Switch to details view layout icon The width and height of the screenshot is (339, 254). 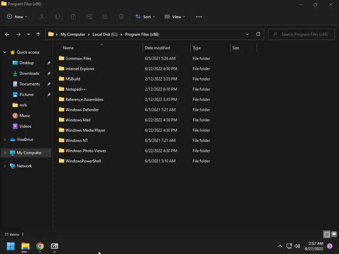coord(327,234)
